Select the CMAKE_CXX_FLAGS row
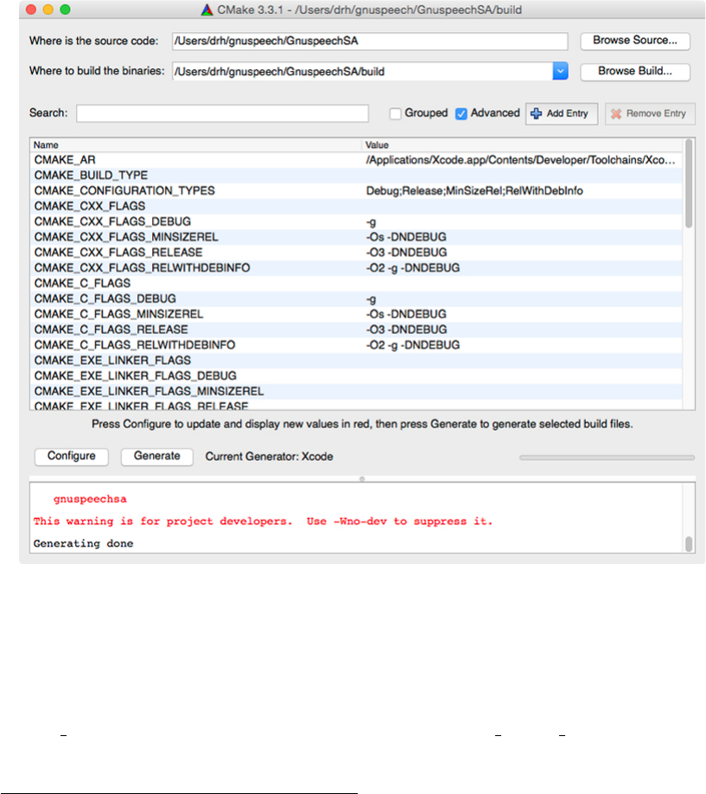The image size is (706, 794). [x=356, y=206]
